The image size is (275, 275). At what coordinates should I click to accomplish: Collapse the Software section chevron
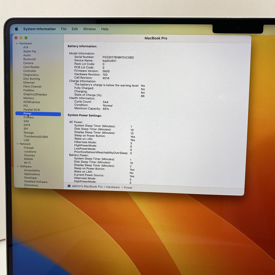click(18, 166)
